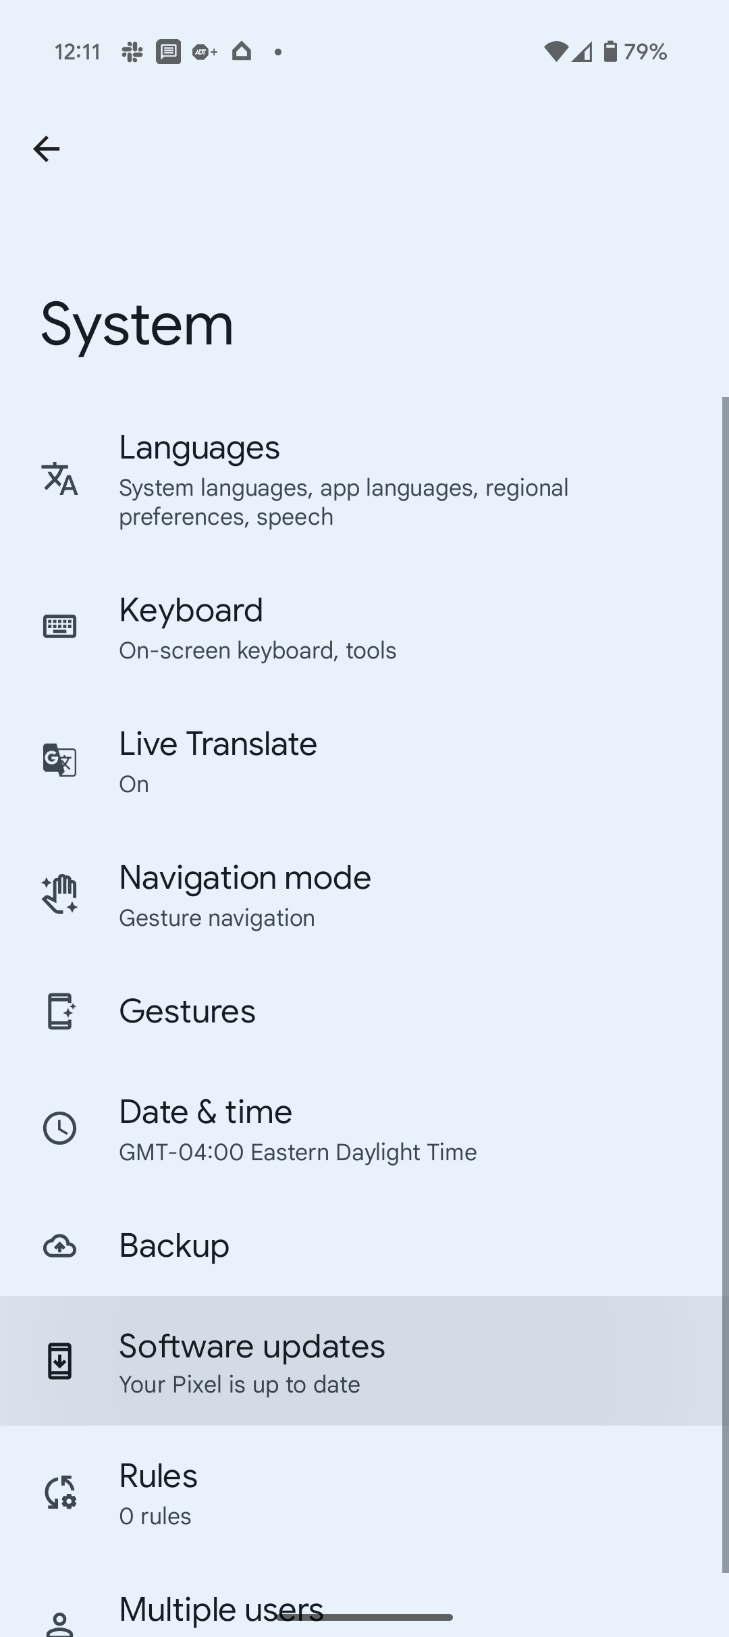Image resolution: width=729 pixels, height=1637 pixels.
Task: Tap the back arrow icon
Action: point(46,149)
